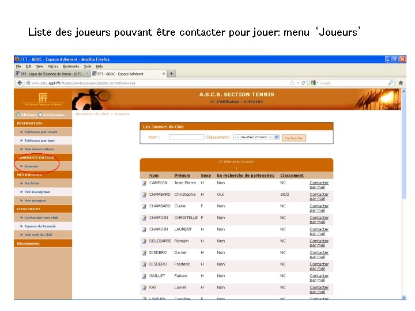This screenshot has width=415, height=311.
Task: Click the Déconnexion link
Action: pos(28,243)
